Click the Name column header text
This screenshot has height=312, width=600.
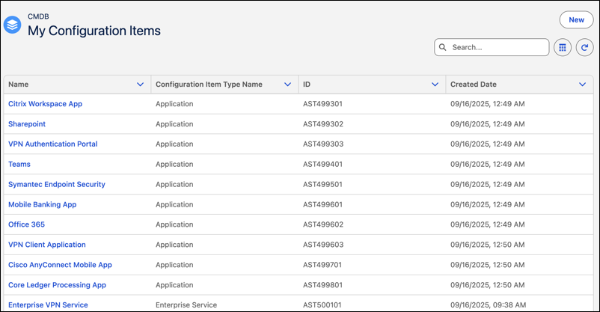pos(19,85)
